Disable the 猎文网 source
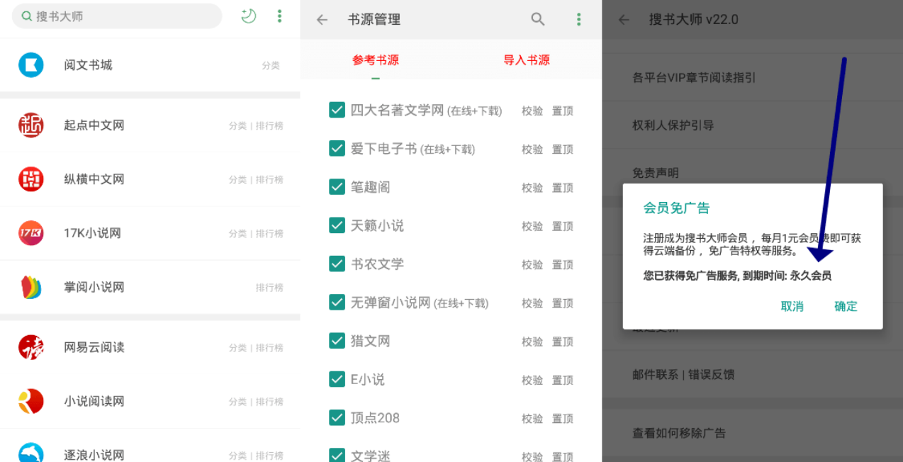Image resolution: width=903 pixels, height=462 pixels. point(337,341)
